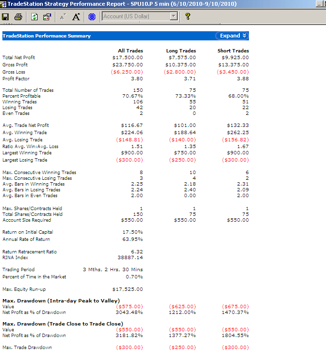This screenshot has width=326, height=363.
Task: Select the Avg. Bars in Winning Trades label
Action: 34,184
